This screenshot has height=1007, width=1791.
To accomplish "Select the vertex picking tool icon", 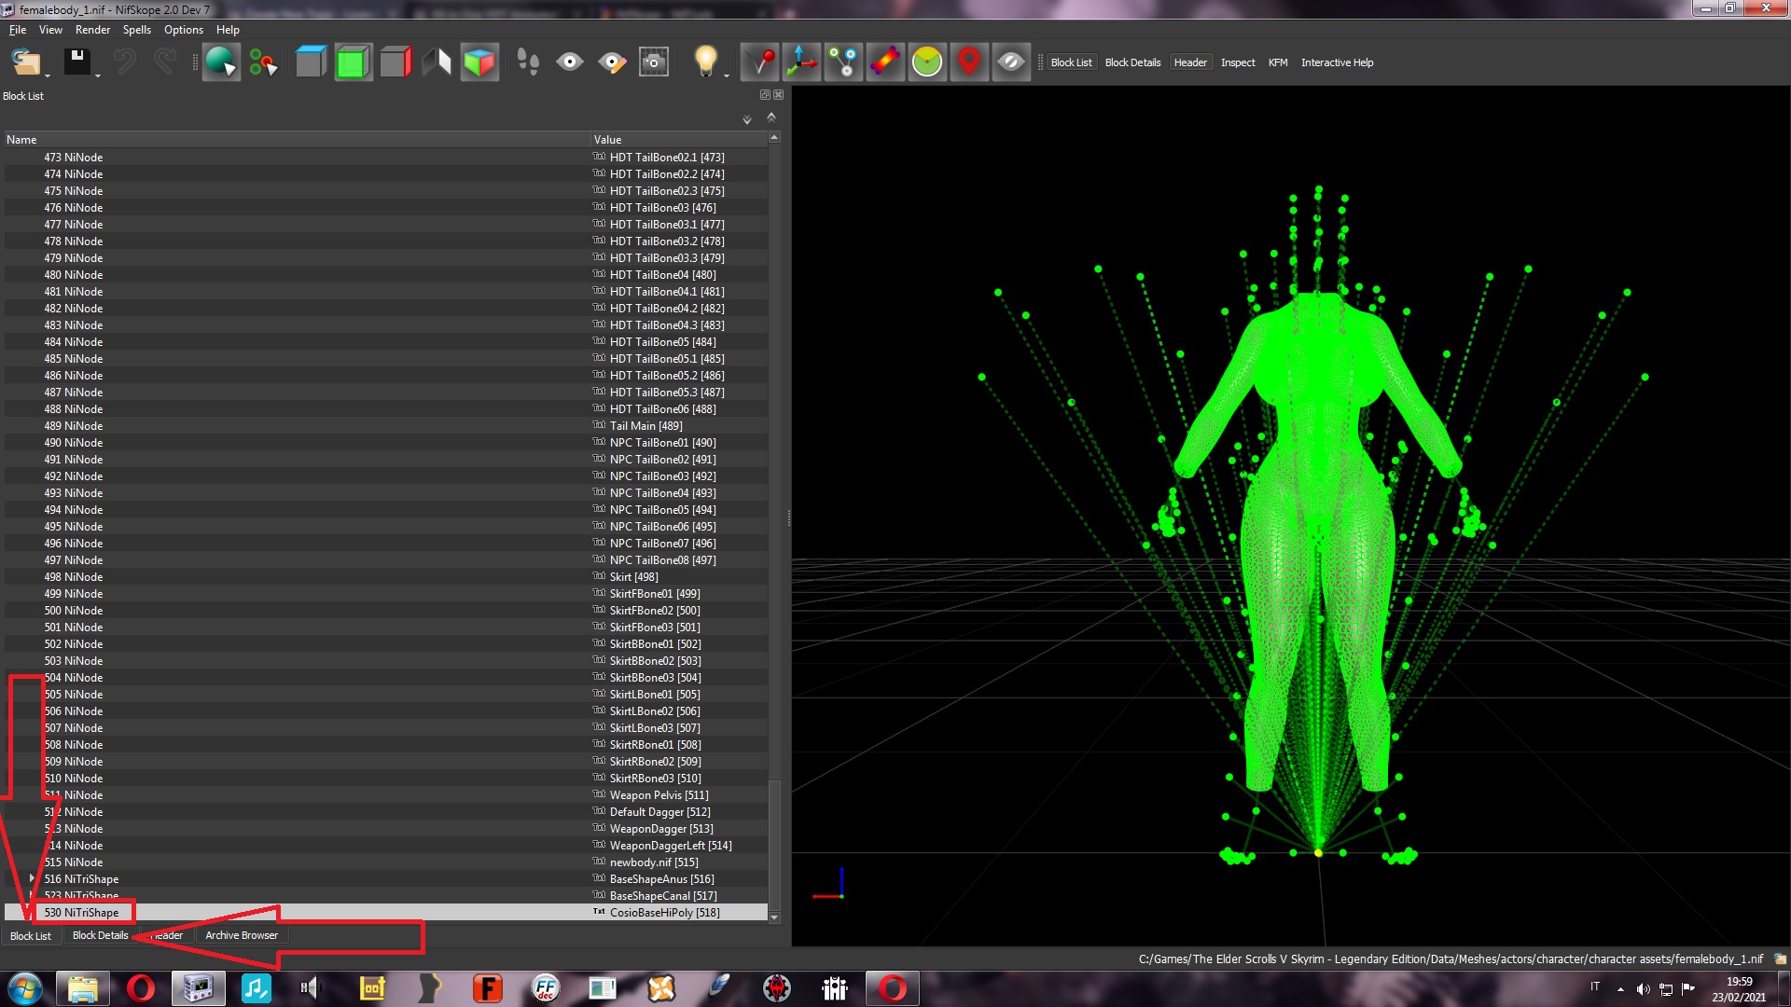I will click(264, 62).
